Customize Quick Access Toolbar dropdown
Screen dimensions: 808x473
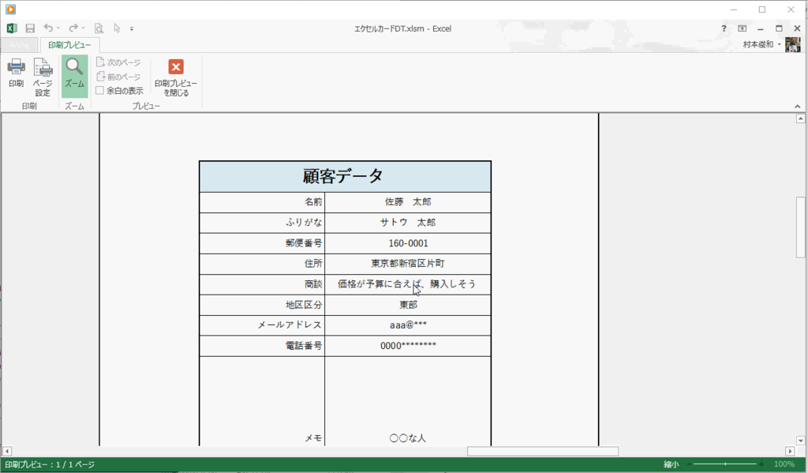click(132, 29)
